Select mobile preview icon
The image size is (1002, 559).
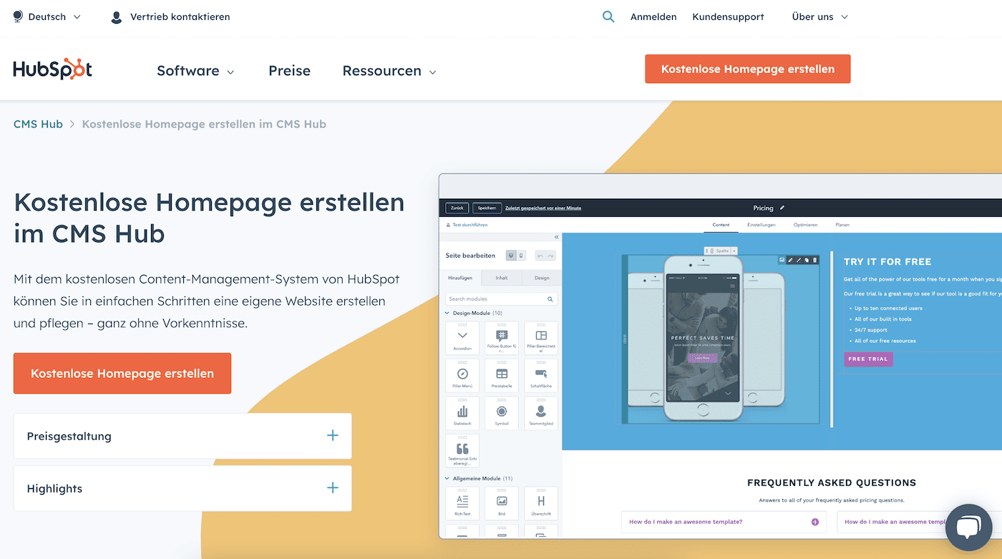click(x=521, y=255)
